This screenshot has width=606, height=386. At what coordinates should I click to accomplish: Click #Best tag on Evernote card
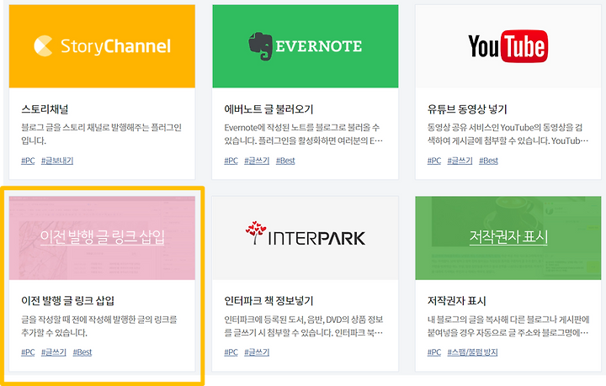tap(285, 161)
